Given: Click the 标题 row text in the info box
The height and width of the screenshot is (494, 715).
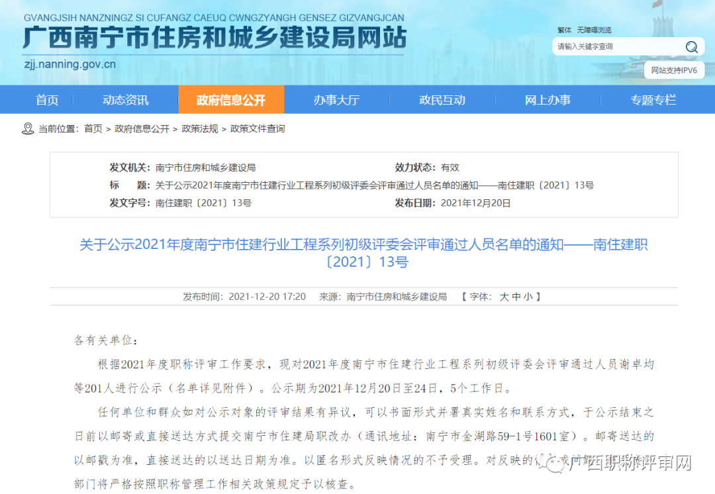Looking at the screenshot, I should tap(374, 185).
